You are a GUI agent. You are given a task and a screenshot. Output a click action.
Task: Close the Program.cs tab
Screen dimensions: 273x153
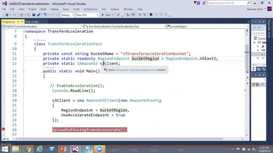[22, 22]
